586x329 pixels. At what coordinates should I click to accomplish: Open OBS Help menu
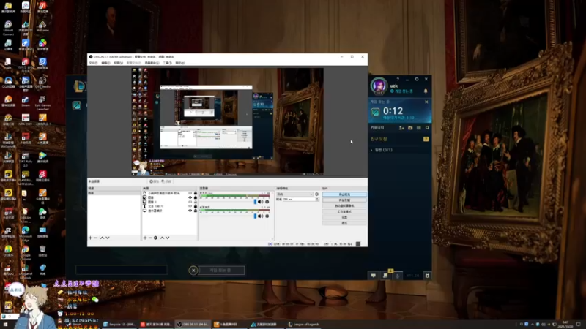point(180,63)
